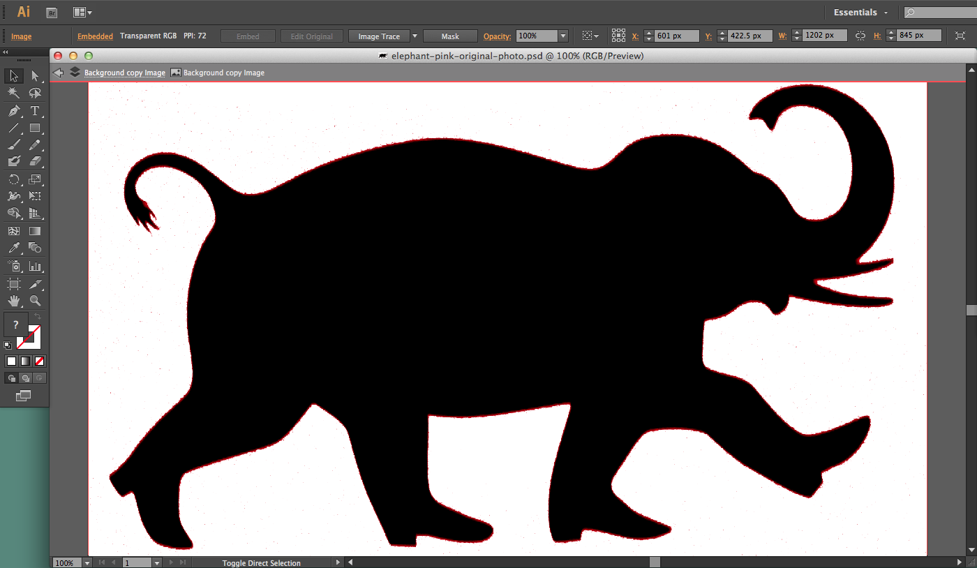This screenshot has height=568, width=977.
Task: Enable Draw Behind mode
Action: (x=25, y=378)
